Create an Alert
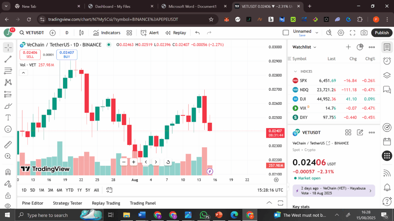 150,33
